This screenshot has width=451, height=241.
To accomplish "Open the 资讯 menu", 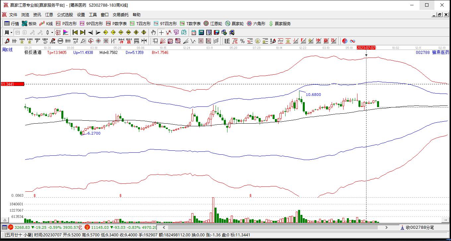I will pyautogui.click(x=37, y=15).
